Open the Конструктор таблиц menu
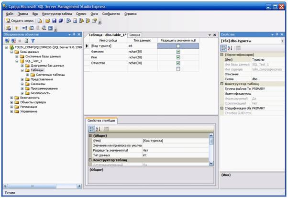This screenshot has width=288, height=198. point(57,14)
